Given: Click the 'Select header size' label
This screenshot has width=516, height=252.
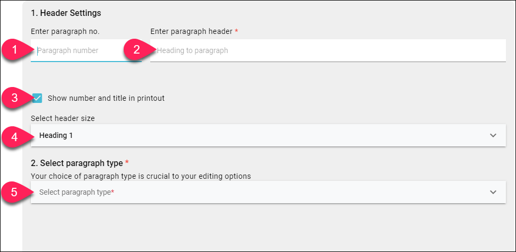Looking at the screenshot, I should point(63,118).
